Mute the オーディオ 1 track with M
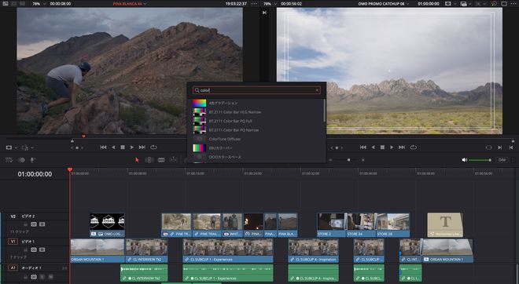 (50, 277)
